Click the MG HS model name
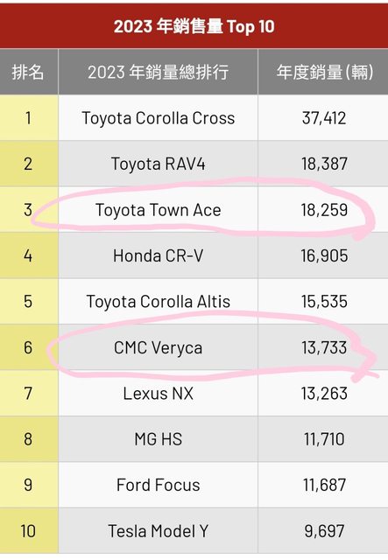Viewport: 388px width, 560px height. pyautogui.click(x=158, y=439)
